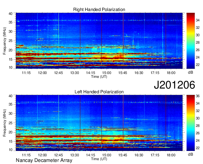Screen dimensions: 203x164
Task: Click the 16:30 tick label on top plot
Action: pos(139,73)
